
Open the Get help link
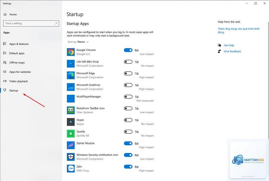[x=229, y=45]
